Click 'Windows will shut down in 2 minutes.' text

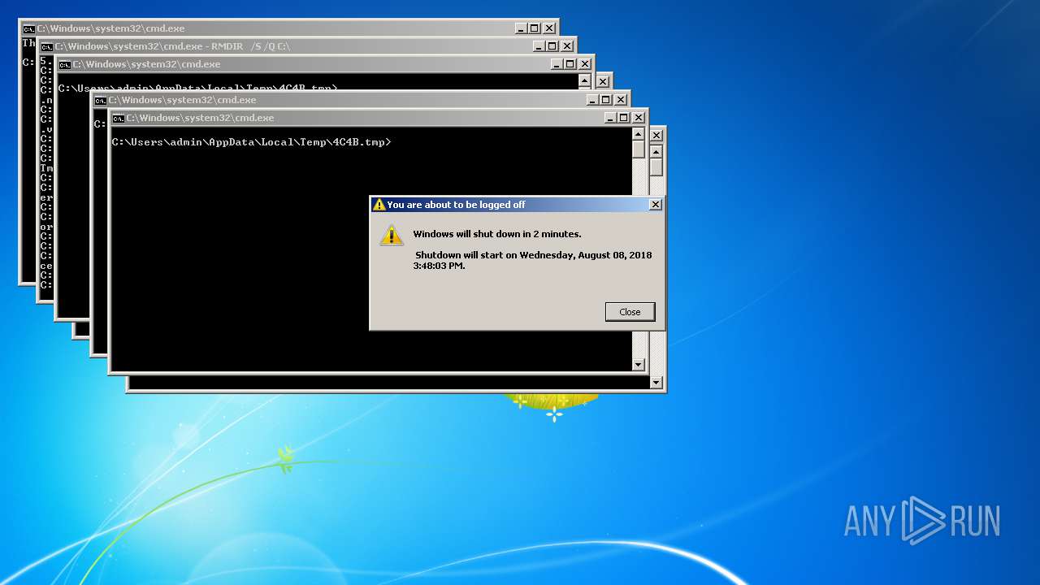click(497, 234)
